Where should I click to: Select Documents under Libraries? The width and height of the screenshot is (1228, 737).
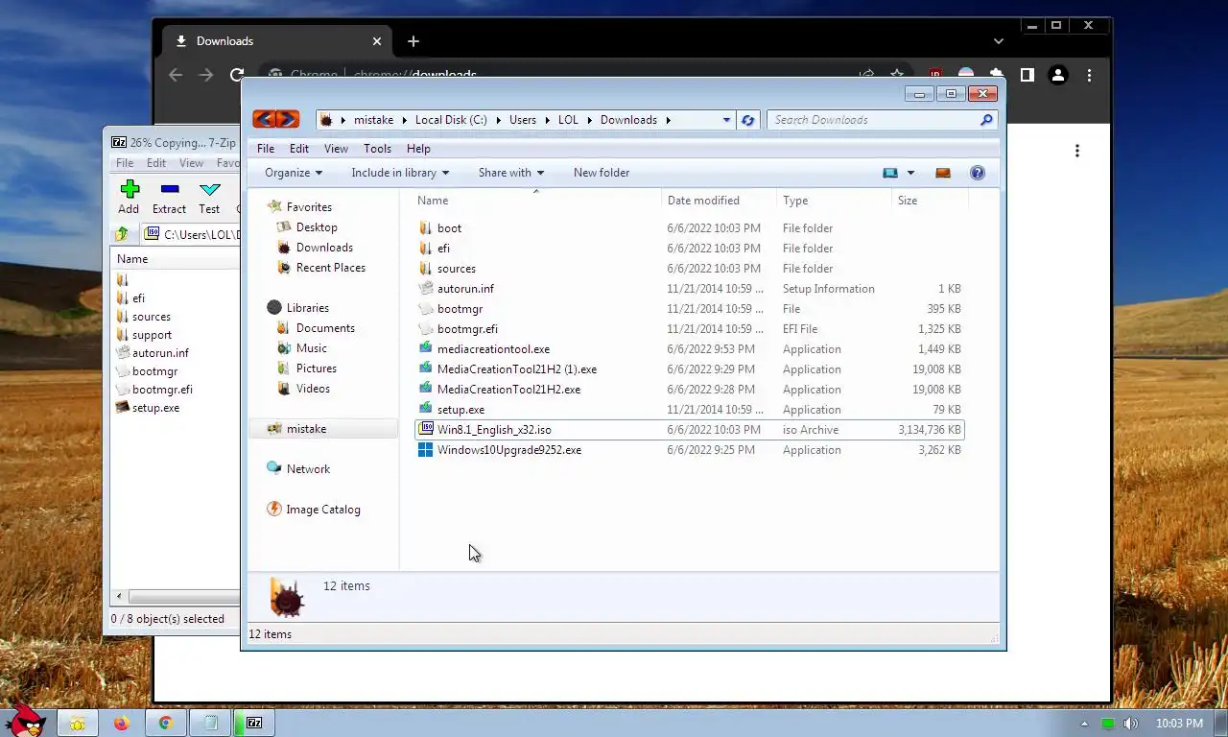coord(325,328)
